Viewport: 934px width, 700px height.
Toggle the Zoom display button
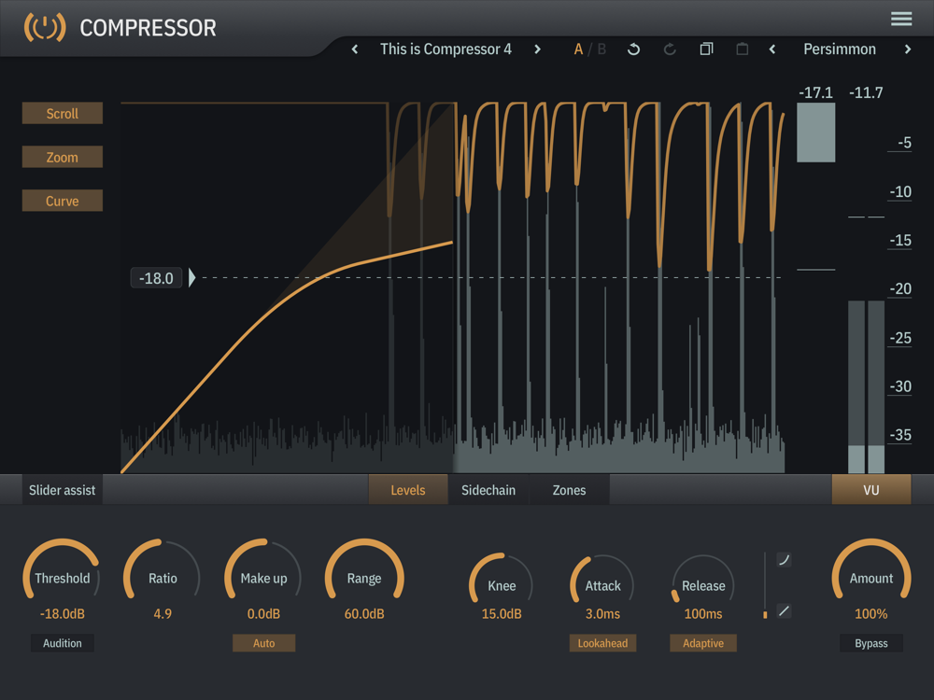(x=63, y=157)
